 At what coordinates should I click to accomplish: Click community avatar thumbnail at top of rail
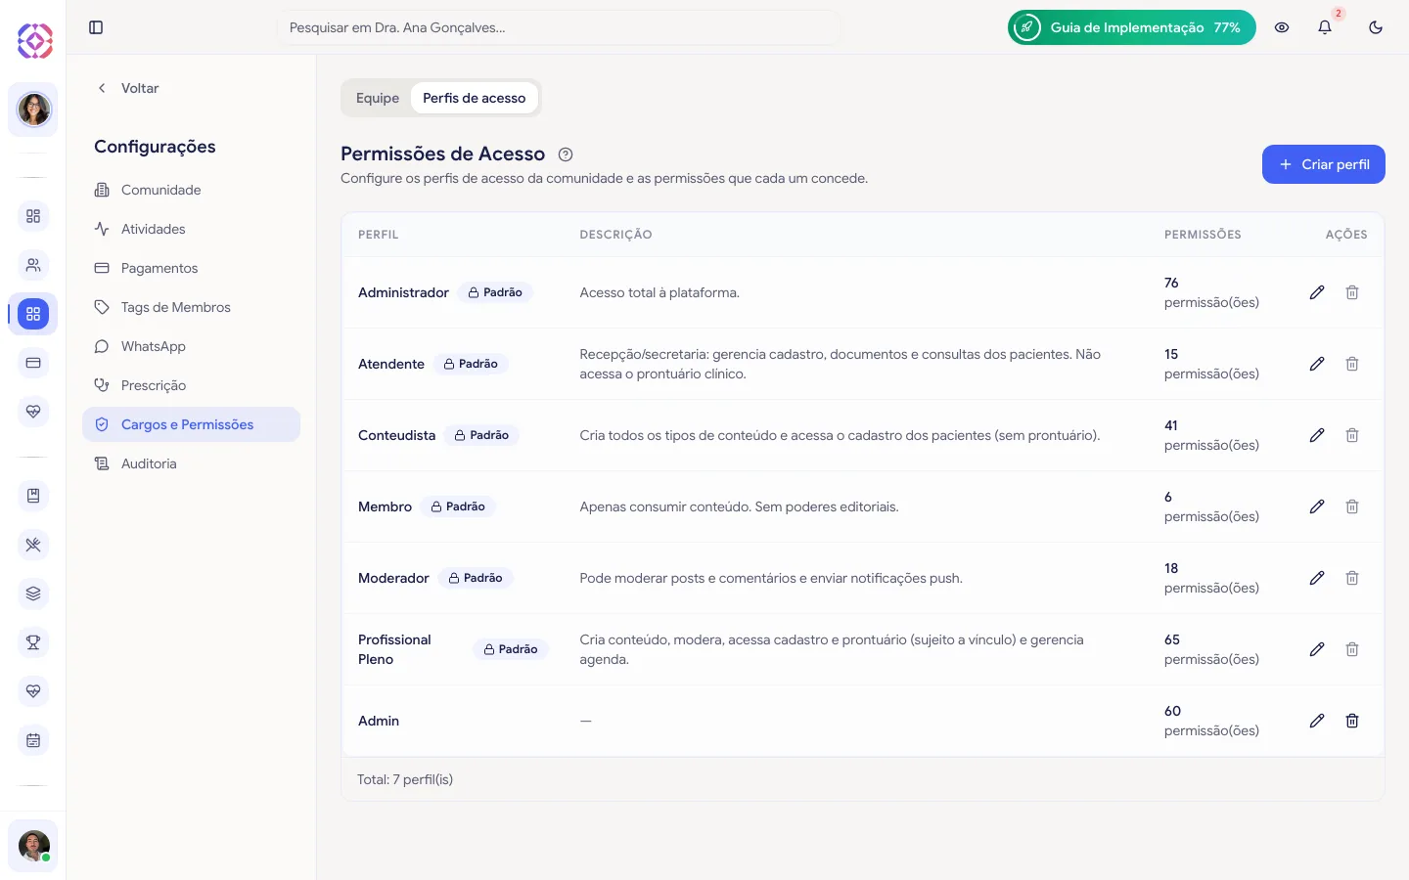(x=33, y=110)
